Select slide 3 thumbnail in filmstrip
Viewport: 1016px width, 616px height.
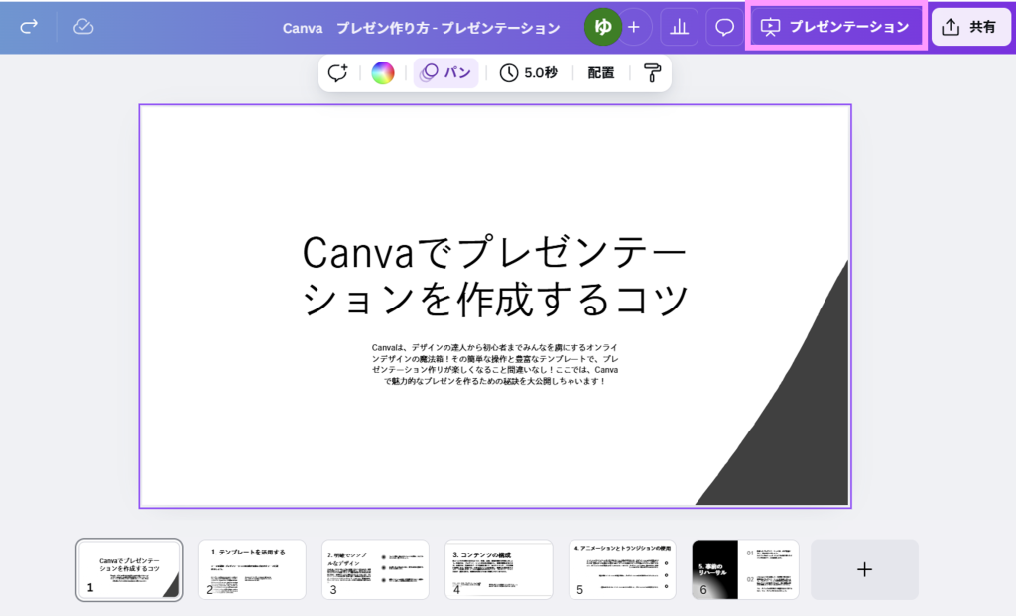(x=375, y=569)
